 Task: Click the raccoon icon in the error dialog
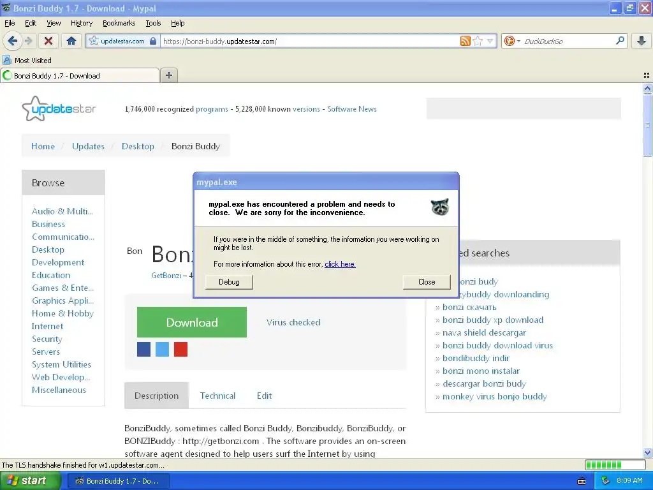coord(440,207)
